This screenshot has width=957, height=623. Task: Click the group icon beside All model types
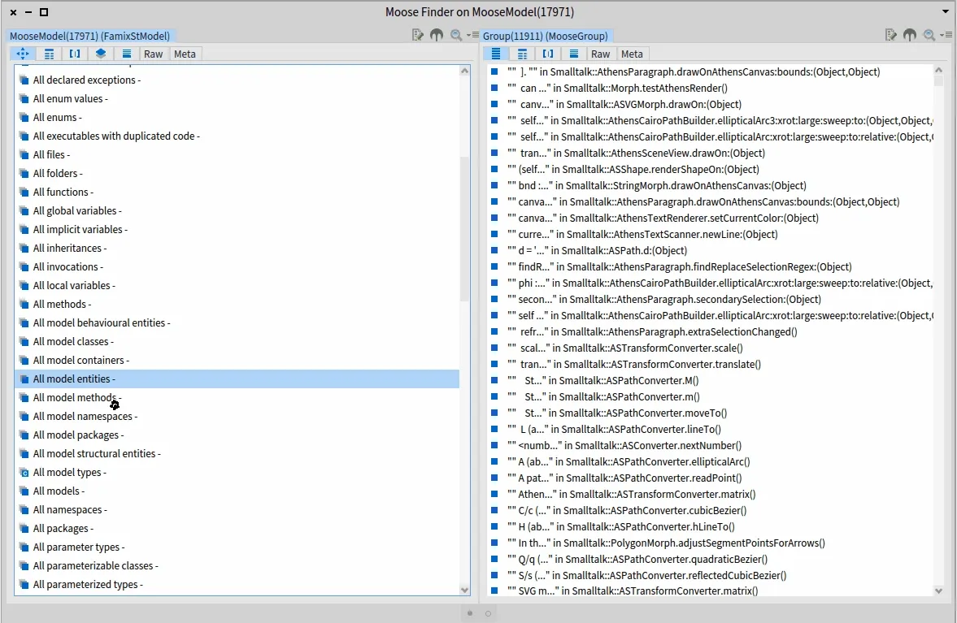click(x=24, y=473)
